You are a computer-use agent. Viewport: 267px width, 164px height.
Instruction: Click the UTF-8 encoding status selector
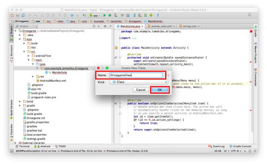point(236,151)
